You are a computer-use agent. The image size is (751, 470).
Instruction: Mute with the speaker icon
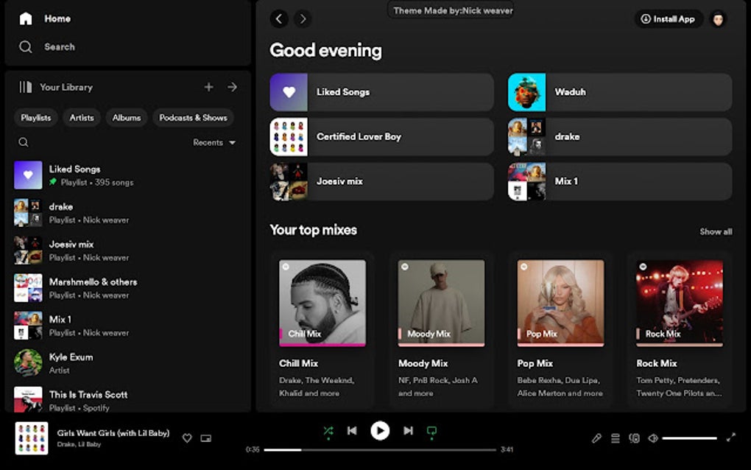pyautogui.click(x=653, y=438)
